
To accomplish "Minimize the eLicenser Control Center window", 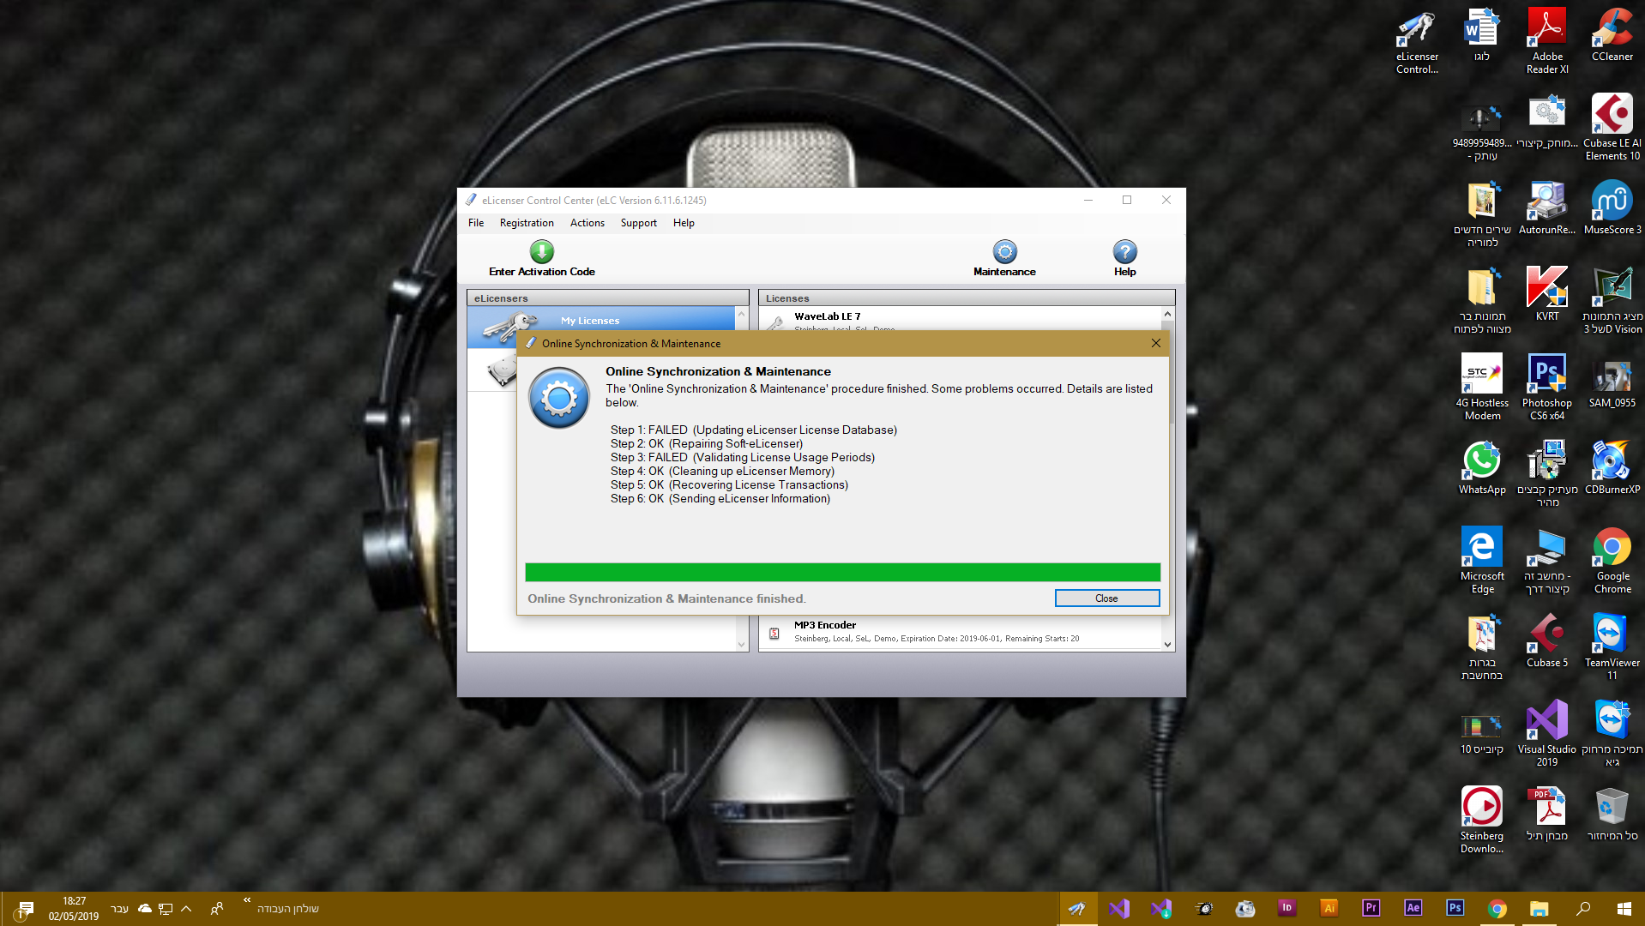I will click(1088, 200).
